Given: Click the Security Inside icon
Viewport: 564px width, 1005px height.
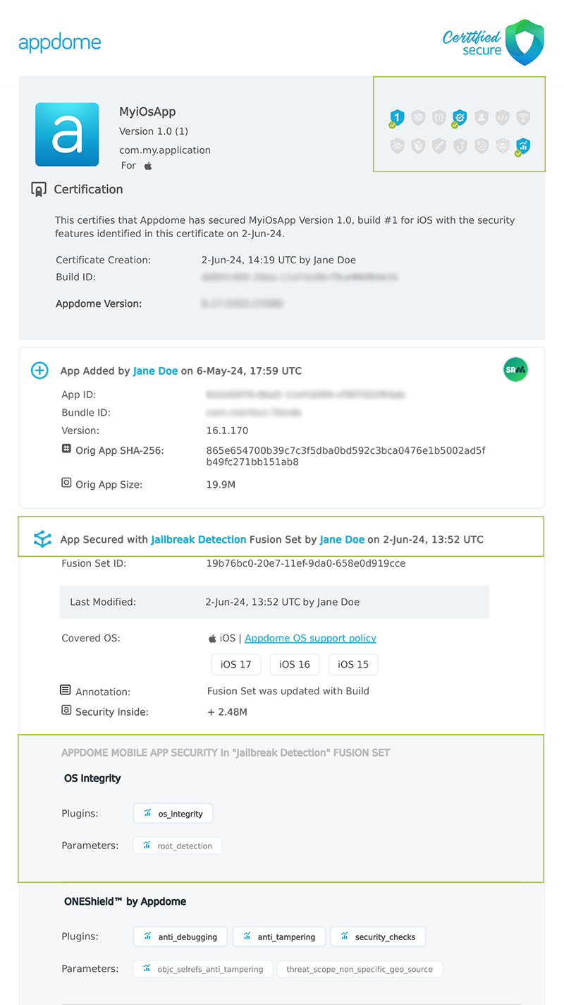Looking at the screenshot, I should (x=66, y=709).
